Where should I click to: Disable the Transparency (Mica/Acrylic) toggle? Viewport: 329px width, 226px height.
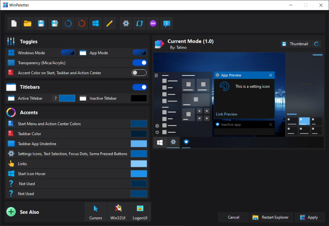[x=140, y=63]
